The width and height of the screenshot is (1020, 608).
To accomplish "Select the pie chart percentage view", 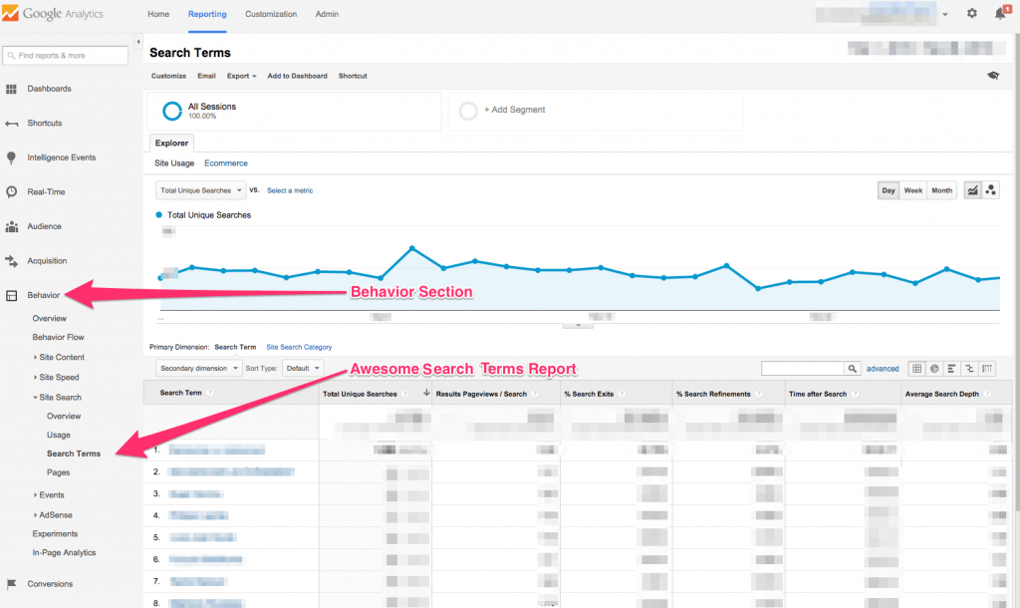I will tap(934, 369).
